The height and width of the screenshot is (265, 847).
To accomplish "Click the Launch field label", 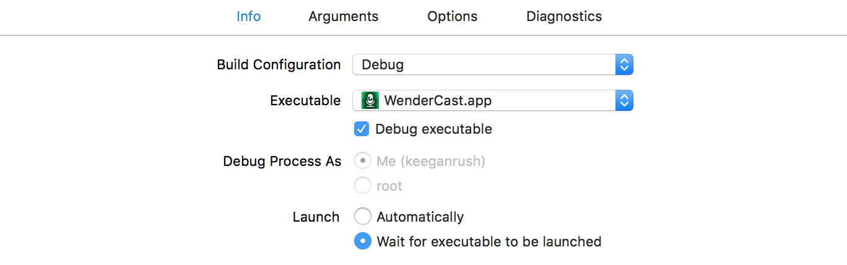I will point(316,217).
